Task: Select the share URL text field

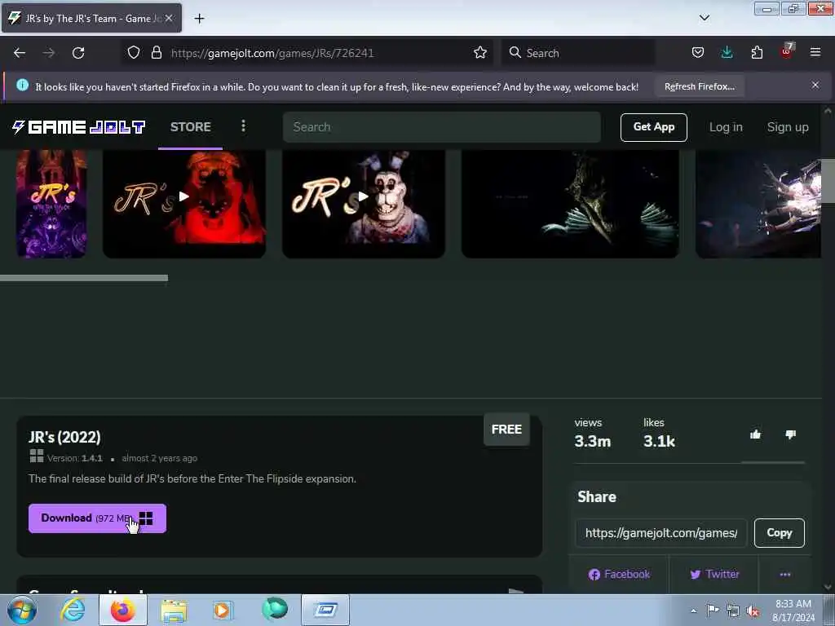Action: coord(660,533)
